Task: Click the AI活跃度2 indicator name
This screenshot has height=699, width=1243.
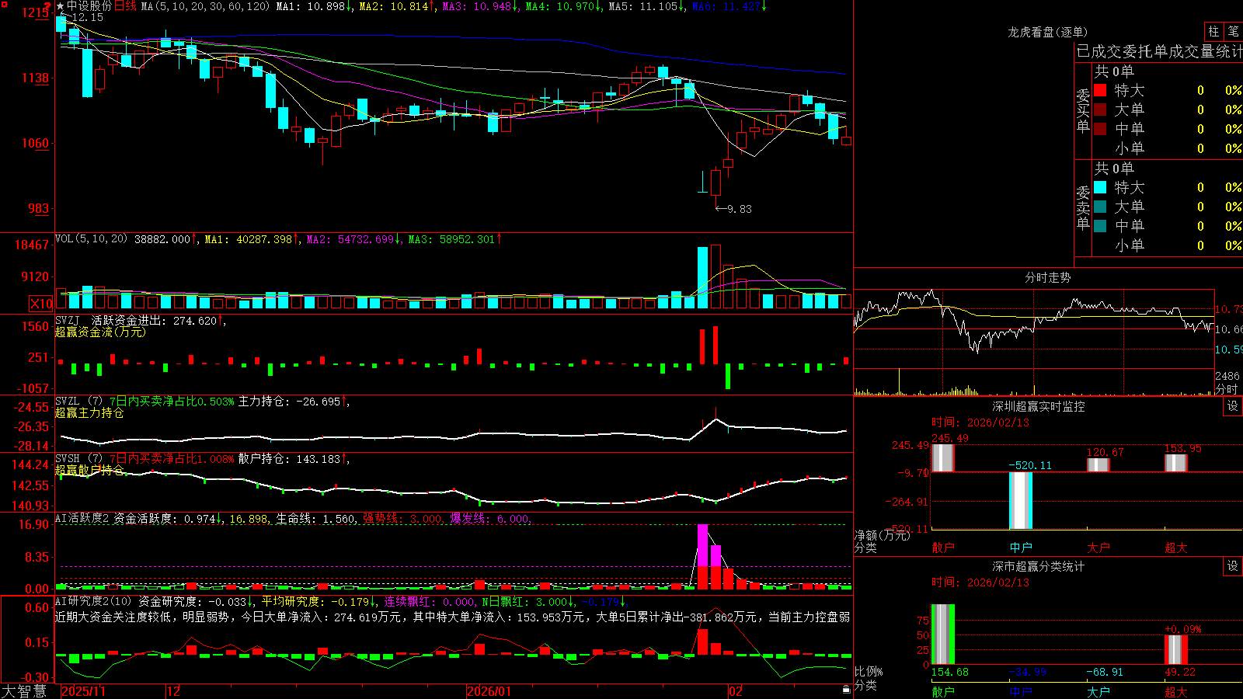Action: [x=82, y=519]
